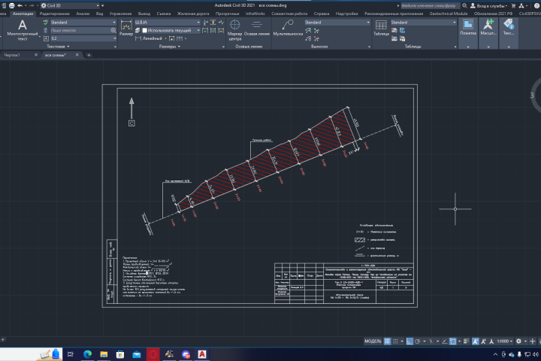The height and width of the screenshot is (361, 541).
Task: Select the Multileader (Мультивыноска) tool
Action: (x=288, y=28)
